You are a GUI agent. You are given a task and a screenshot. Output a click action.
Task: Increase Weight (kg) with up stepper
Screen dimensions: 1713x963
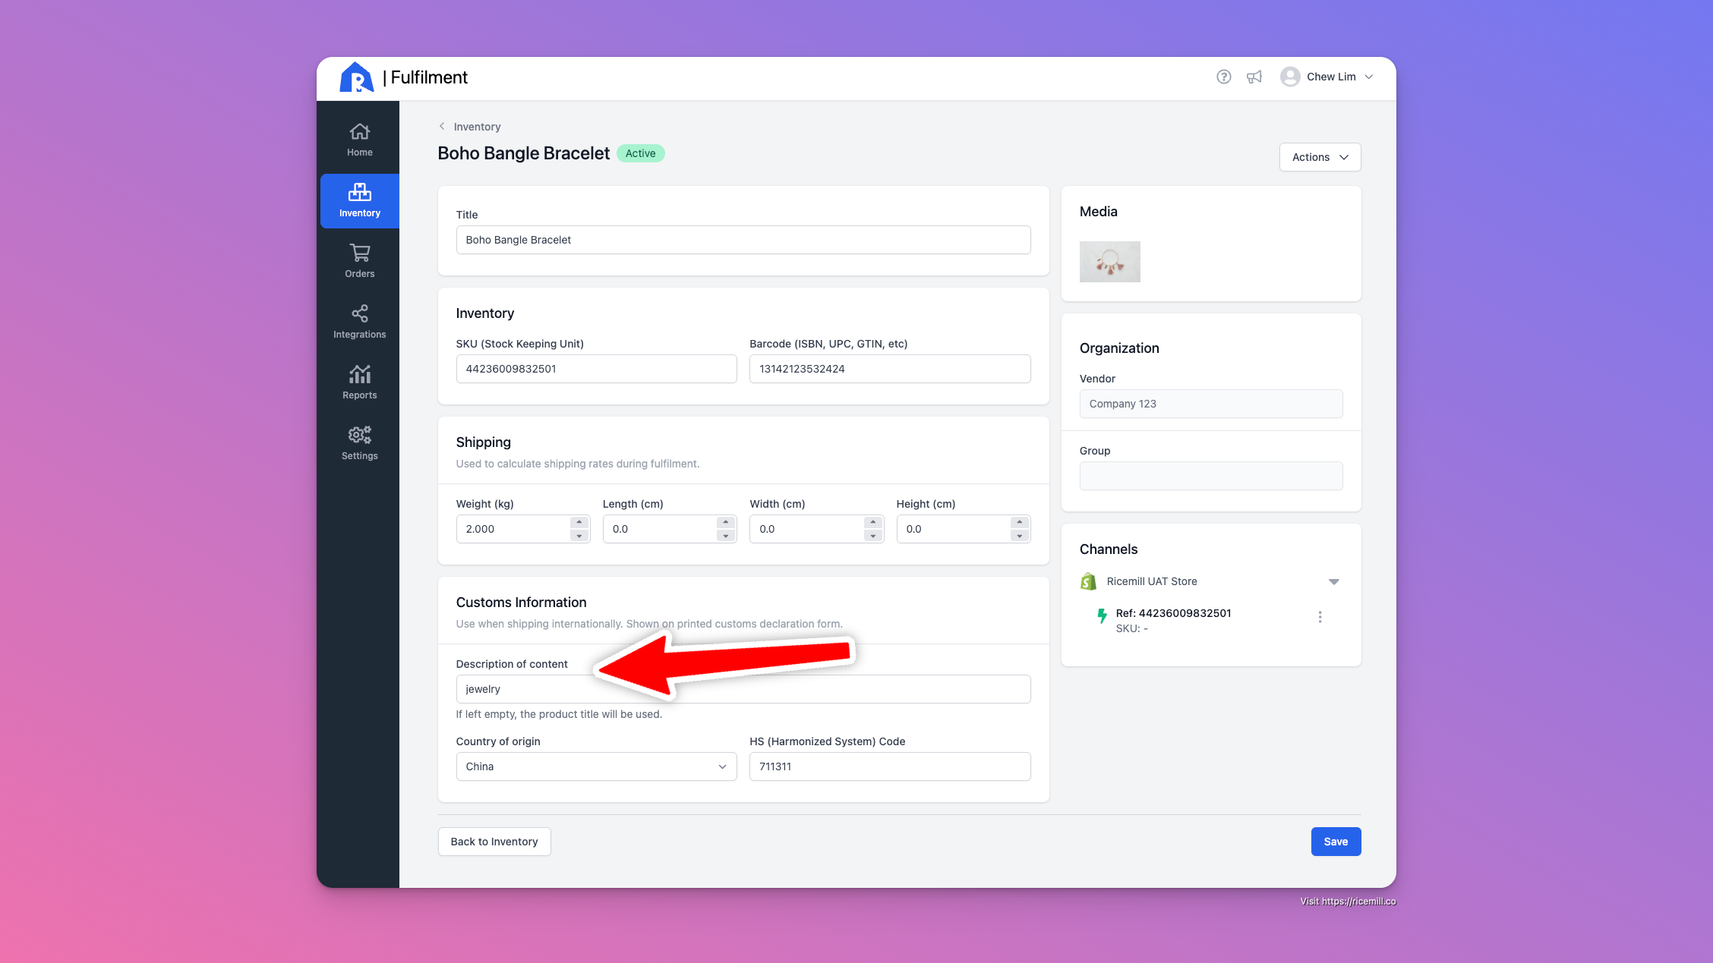click(579, 522)
